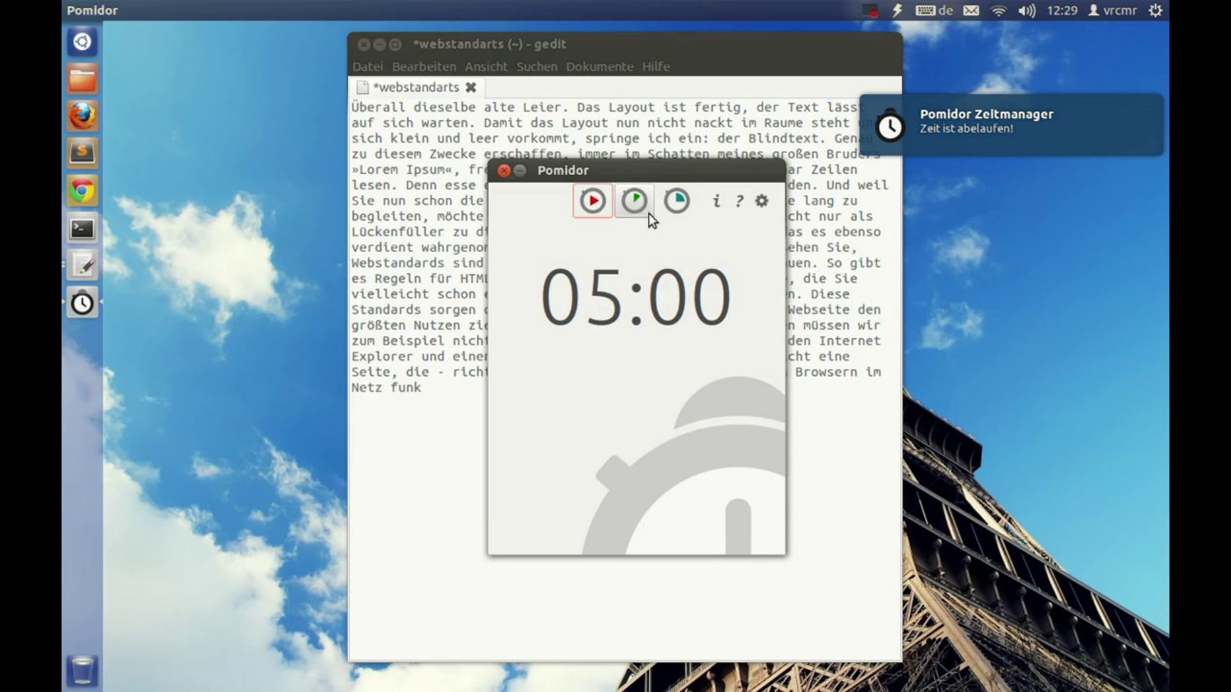Image resolution: width=1231 pixels, height=692 pixels.
Task: Open Firefox from the launcher
Action: (82, 116)
